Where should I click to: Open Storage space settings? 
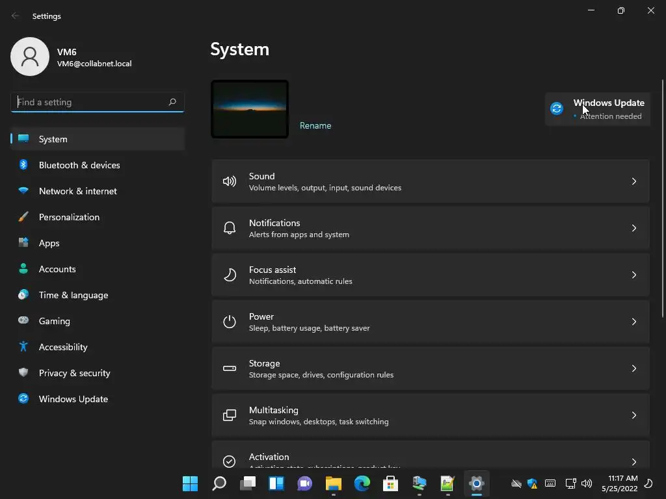[x=431, y=368]
